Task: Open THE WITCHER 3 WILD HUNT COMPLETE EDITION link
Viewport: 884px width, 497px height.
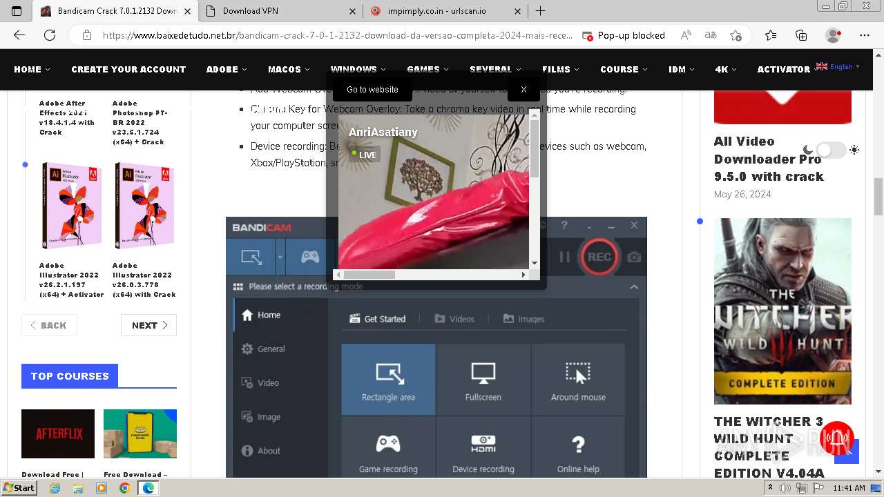Action: coord(769,447)
